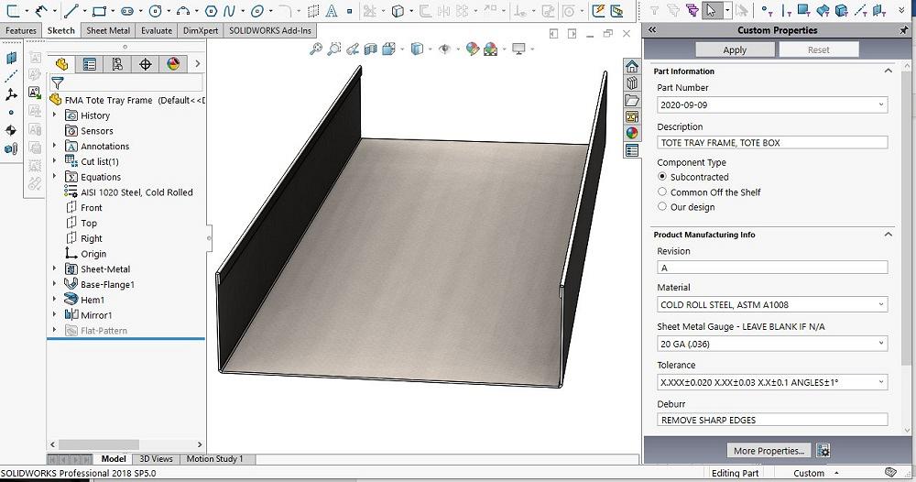The image size is (916, 482).
Task: Click the Edit Appearance color ball icon
Action: coord(472,49)
